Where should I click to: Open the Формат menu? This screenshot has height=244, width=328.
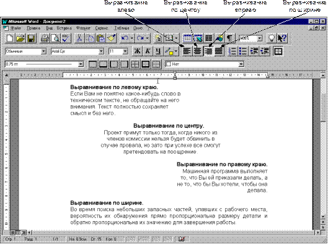(83, 28)
